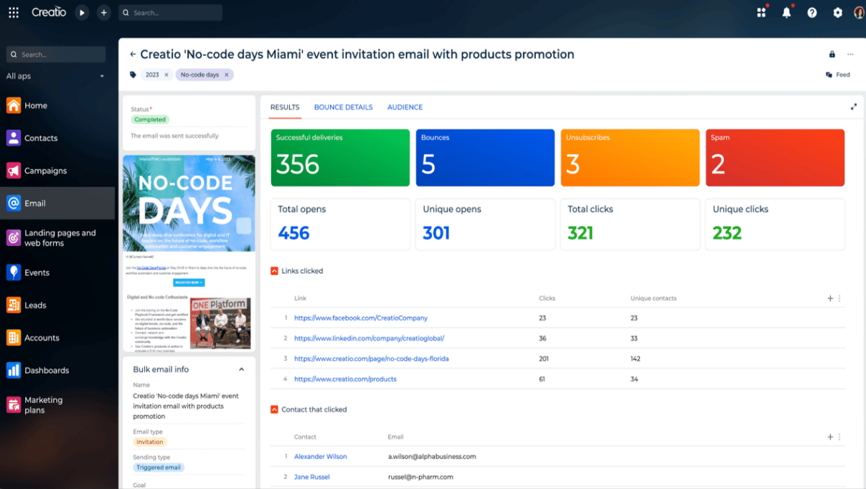
Task: Open contact Alexander Wilson
Action: 321,457
